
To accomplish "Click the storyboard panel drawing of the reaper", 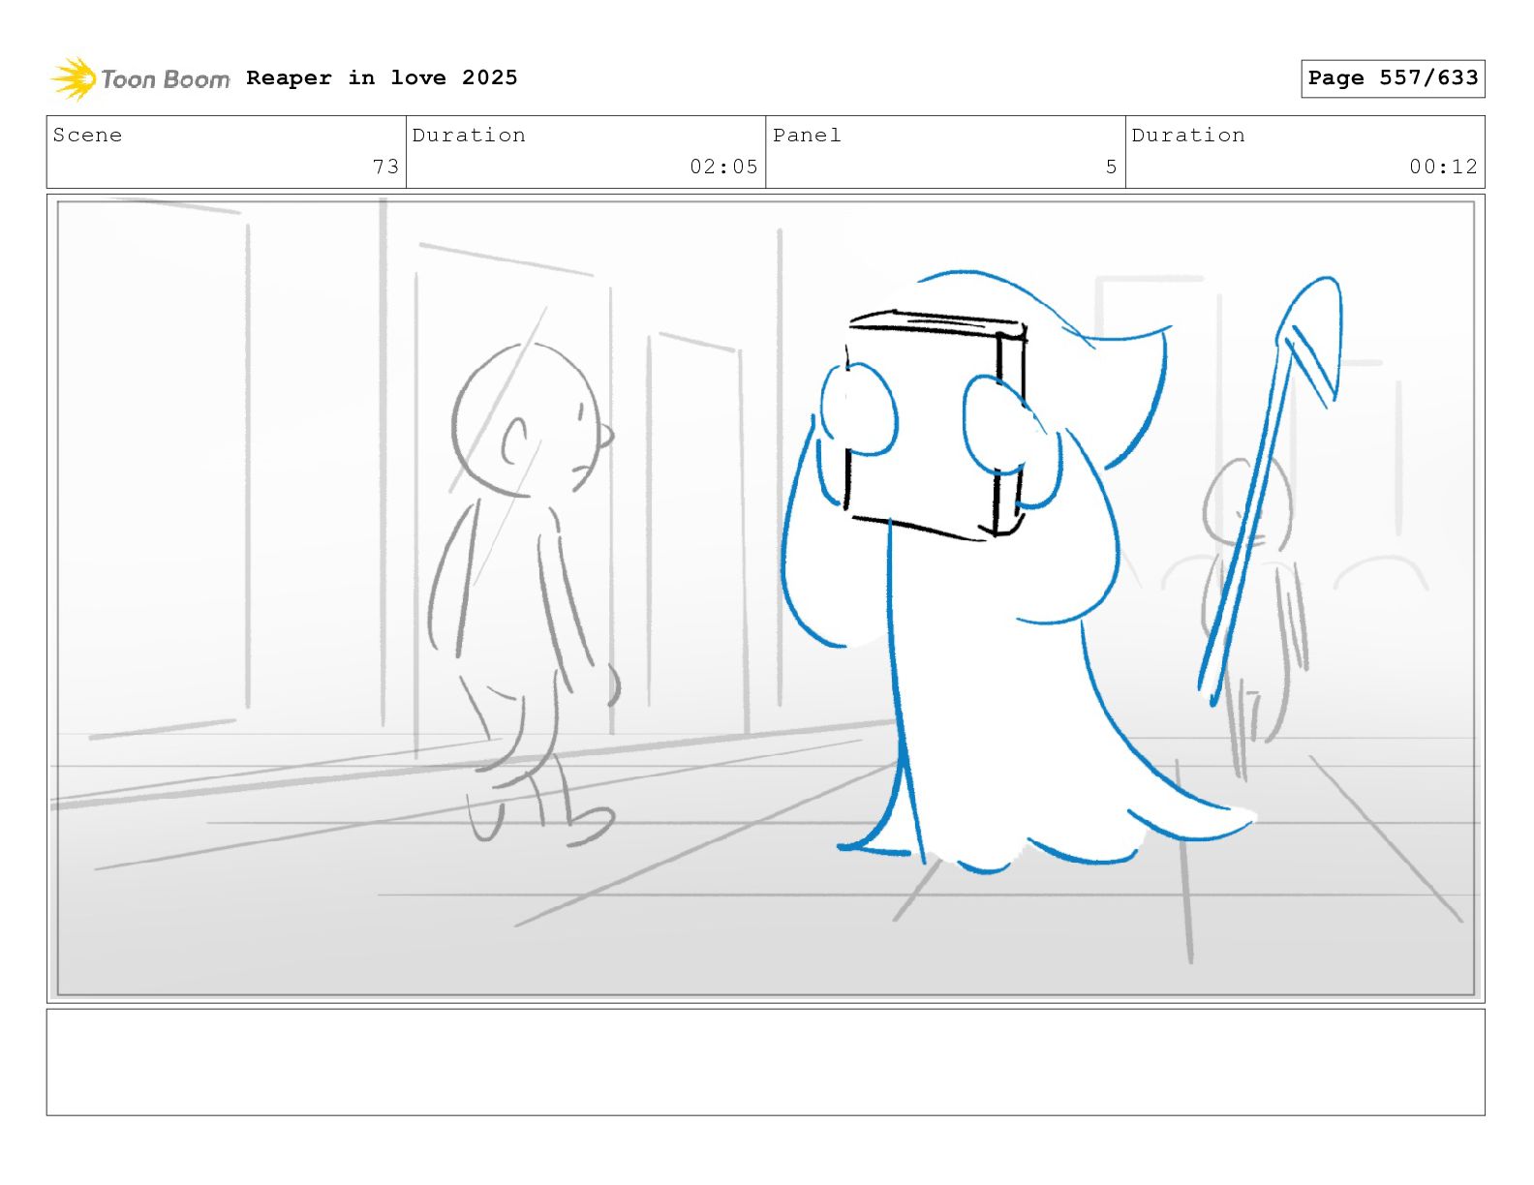I will (765, 598).
